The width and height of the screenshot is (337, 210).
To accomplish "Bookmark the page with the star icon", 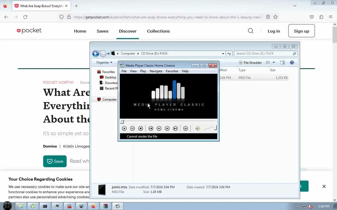I will [x=275, y=17].
